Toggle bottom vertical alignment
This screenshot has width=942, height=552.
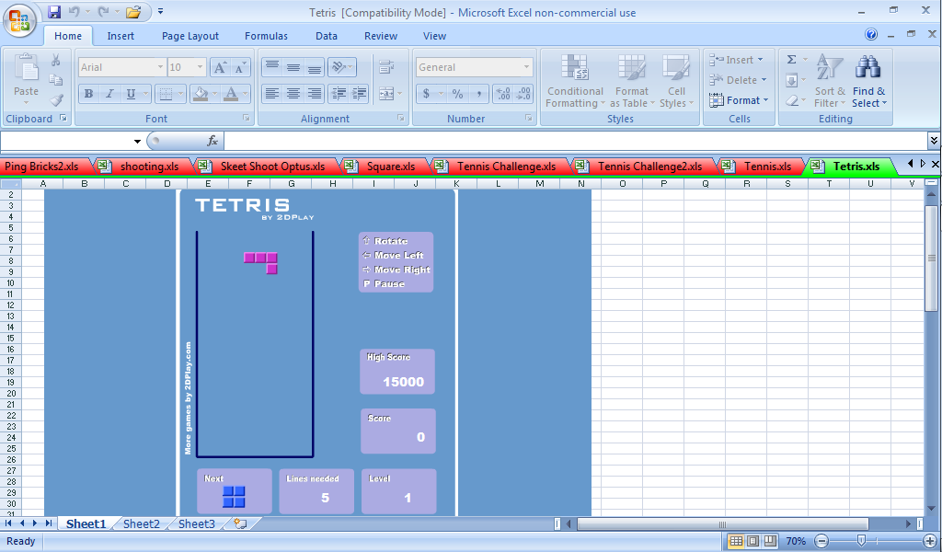pyautogui.click(x=315, y=66)
